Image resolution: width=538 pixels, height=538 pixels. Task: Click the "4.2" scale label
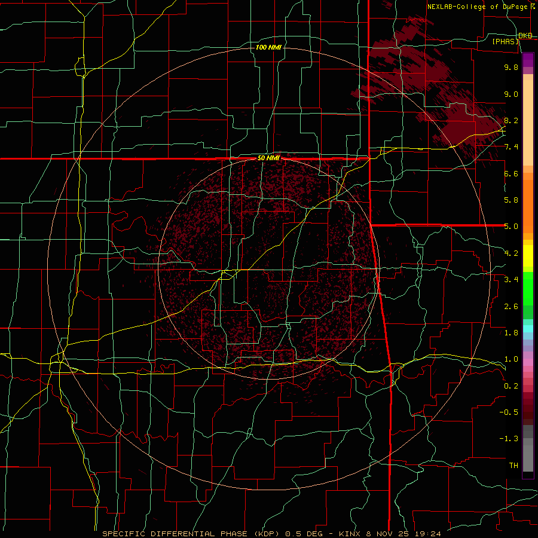click(511, 253)
